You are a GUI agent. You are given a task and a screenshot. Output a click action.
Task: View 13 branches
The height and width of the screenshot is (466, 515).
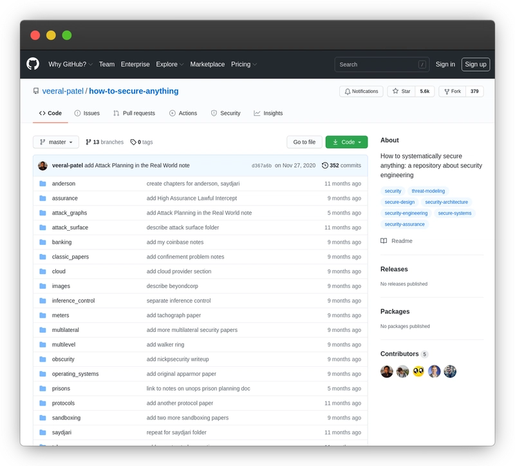105,142
